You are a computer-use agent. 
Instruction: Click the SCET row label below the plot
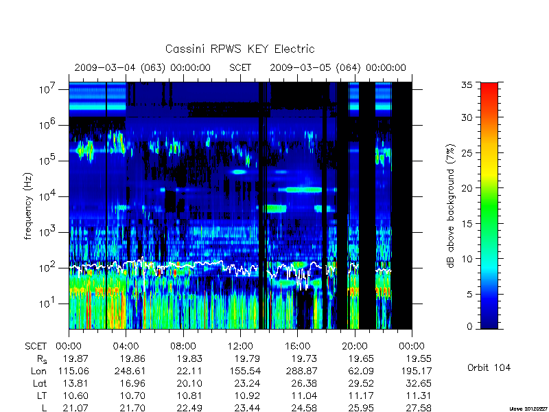pyautogui.click(x=36, y=347)
